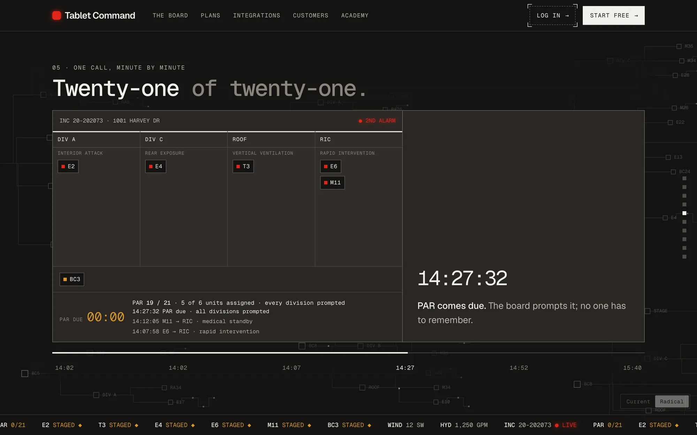Screen dimensions: 697x435
Task: Click INC 20-202073 LIVE in the ticker
Action: [x=540, y=425]
